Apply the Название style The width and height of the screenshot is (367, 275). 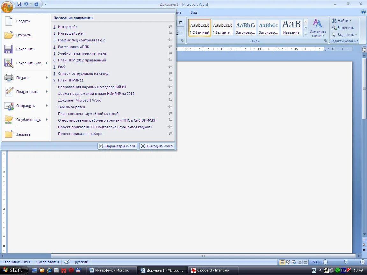pyautogui.click(x=291, y=28)
